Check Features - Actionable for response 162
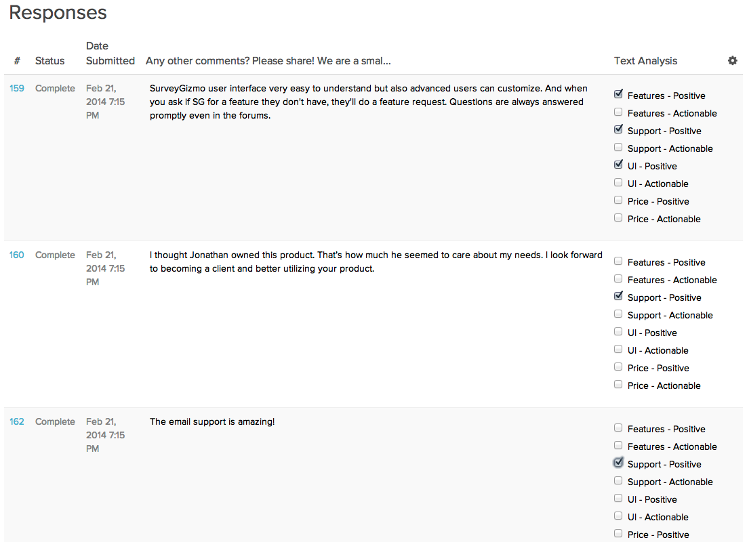The image size is (747, 542). click(x=618, y=445)
